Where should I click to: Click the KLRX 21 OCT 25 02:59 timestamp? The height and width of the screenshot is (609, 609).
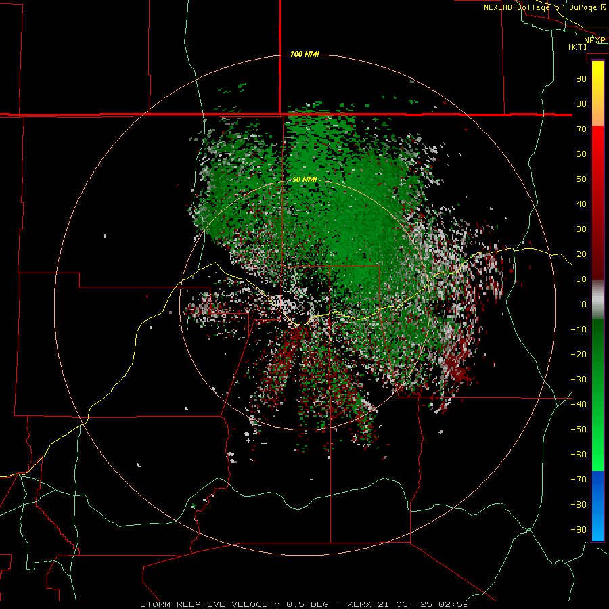(x=408, y=604)
